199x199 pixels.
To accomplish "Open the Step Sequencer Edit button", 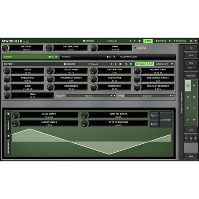I will 154,124.
